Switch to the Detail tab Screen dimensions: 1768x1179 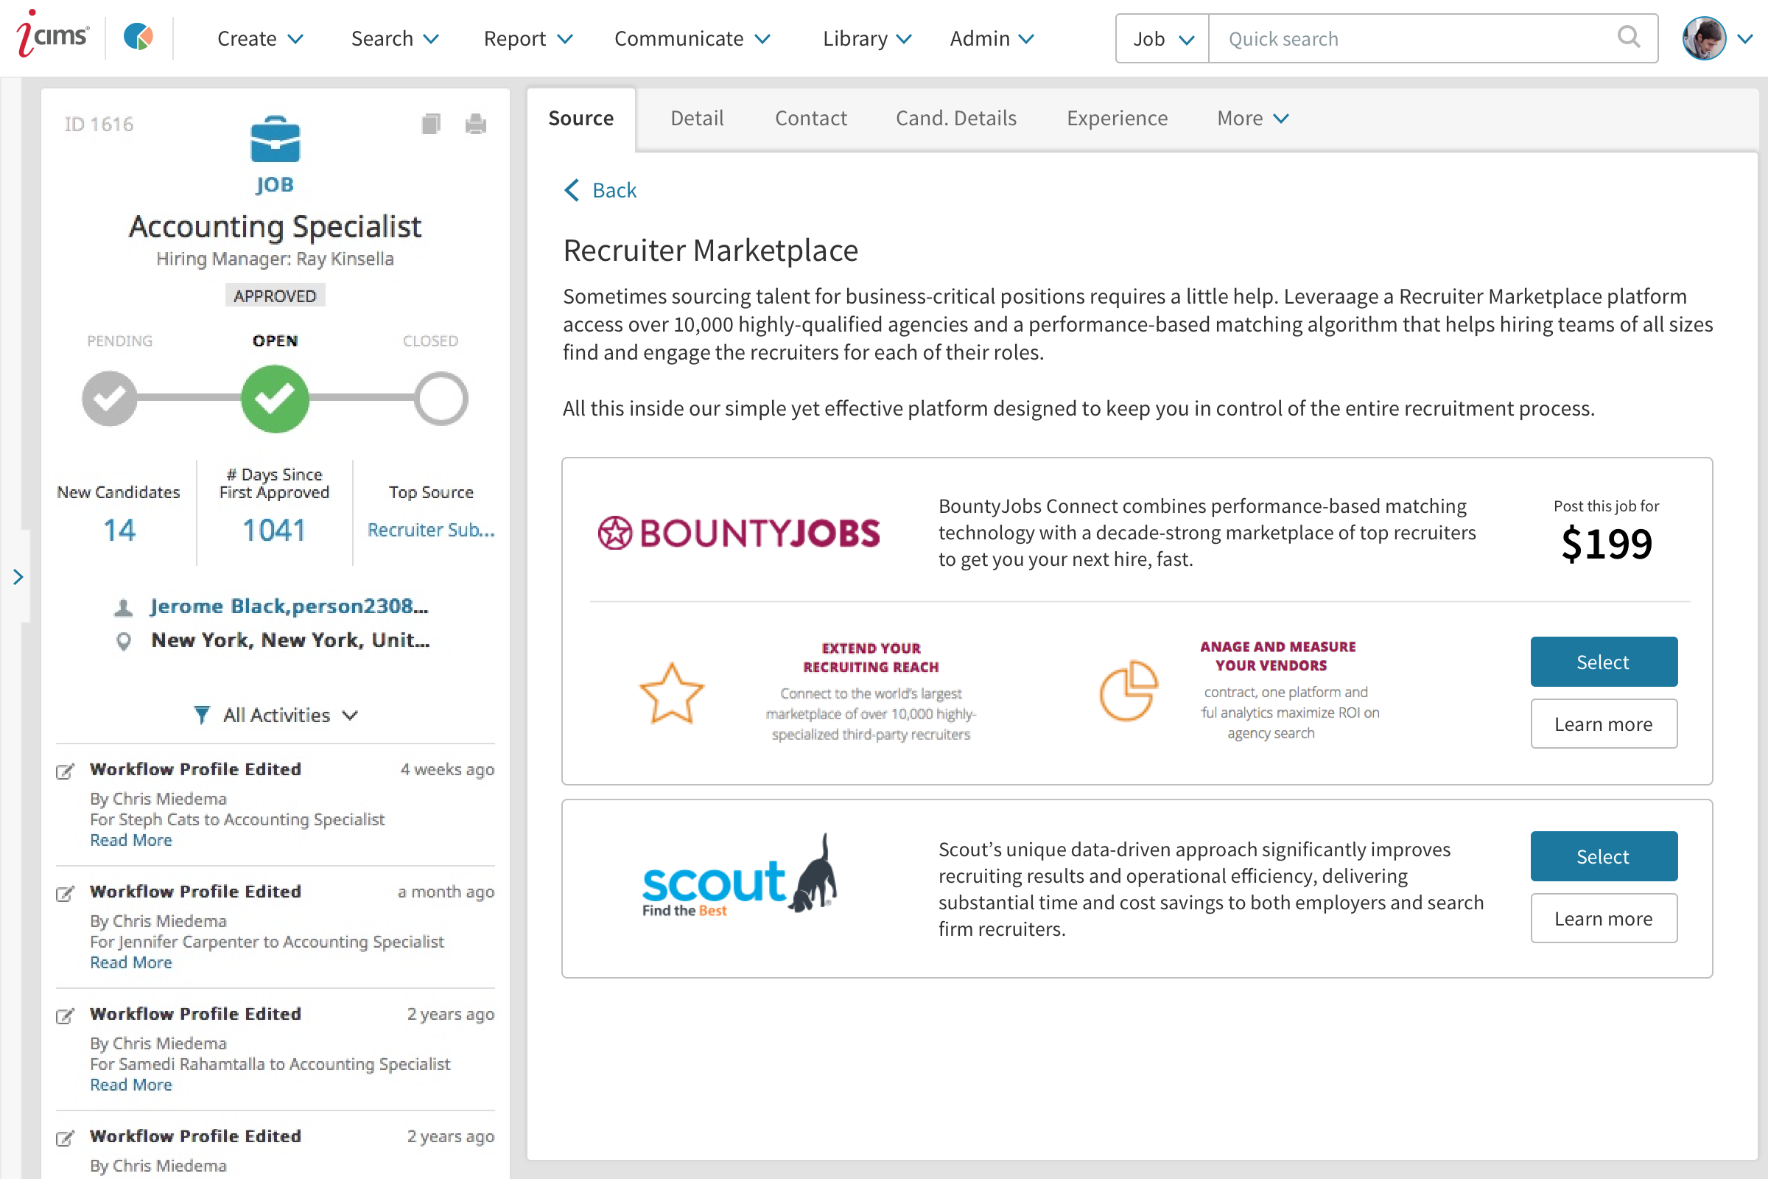tap(697, 118)
